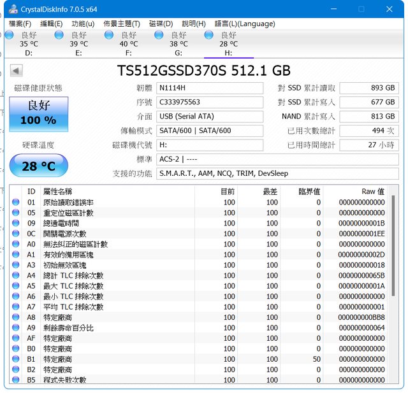408x393 pixels.
Task: Click the 27 小時 power-on hours value
Action: point(369,145)
